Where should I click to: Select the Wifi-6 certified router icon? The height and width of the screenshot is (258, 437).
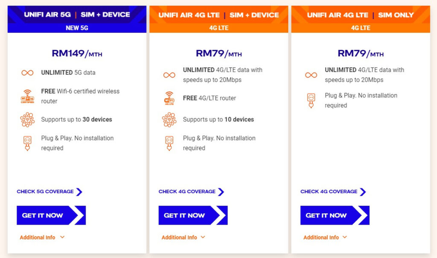point(27,96)
